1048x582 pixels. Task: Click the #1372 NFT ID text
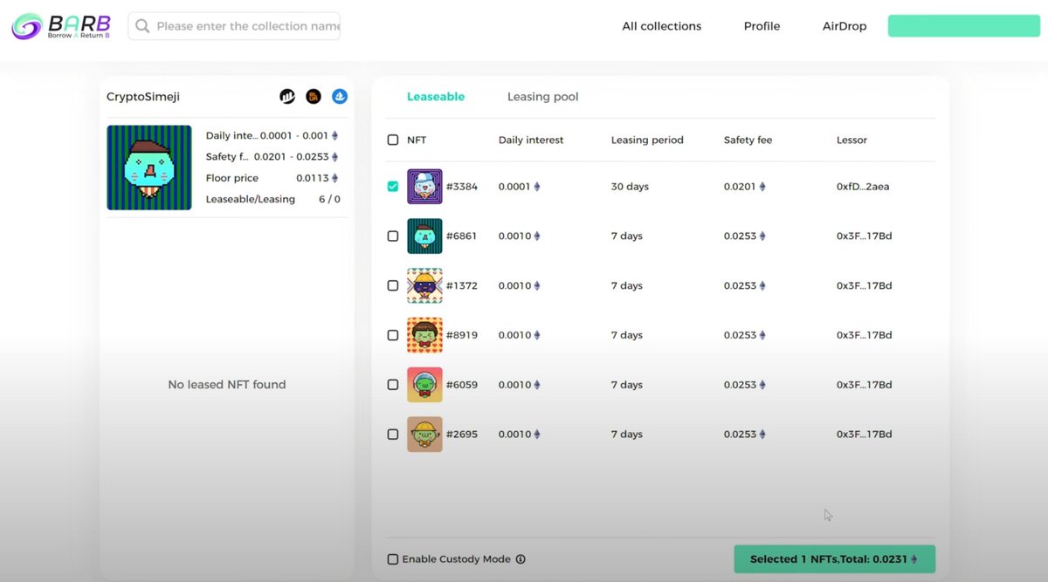tap(462, 286)
